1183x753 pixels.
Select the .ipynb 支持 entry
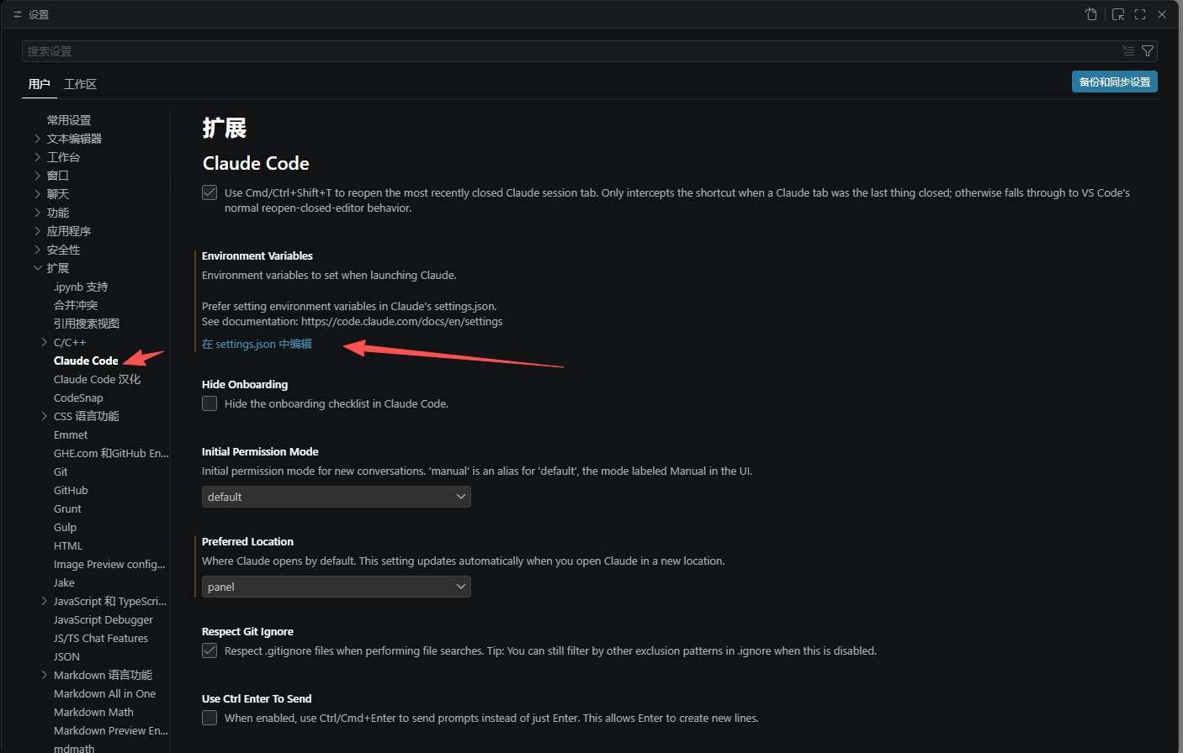point(81,287)
